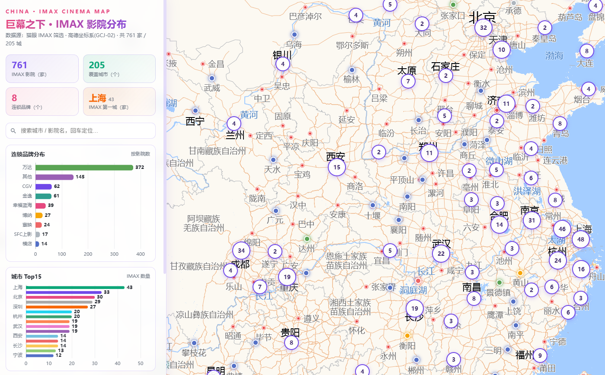605x375 pixels.
Task: Open the 16 cluster marker near 舟山
Action: tap(581, 269)
